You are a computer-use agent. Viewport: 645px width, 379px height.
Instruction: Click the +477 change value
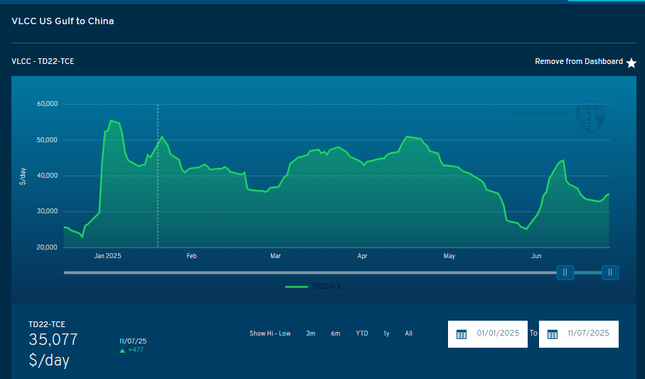[x=136, y=350]
